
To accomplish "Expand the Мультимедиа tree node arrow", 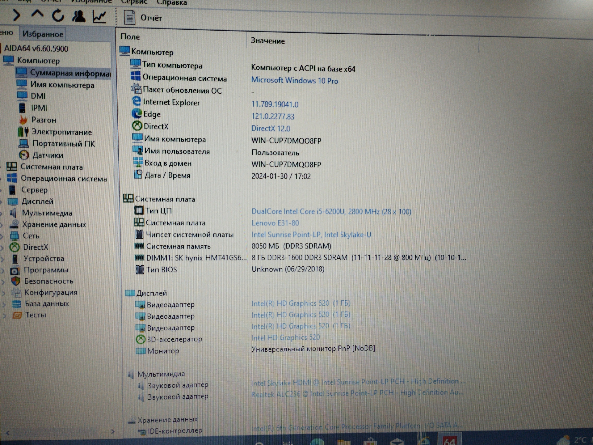I will tap(2, 213).
